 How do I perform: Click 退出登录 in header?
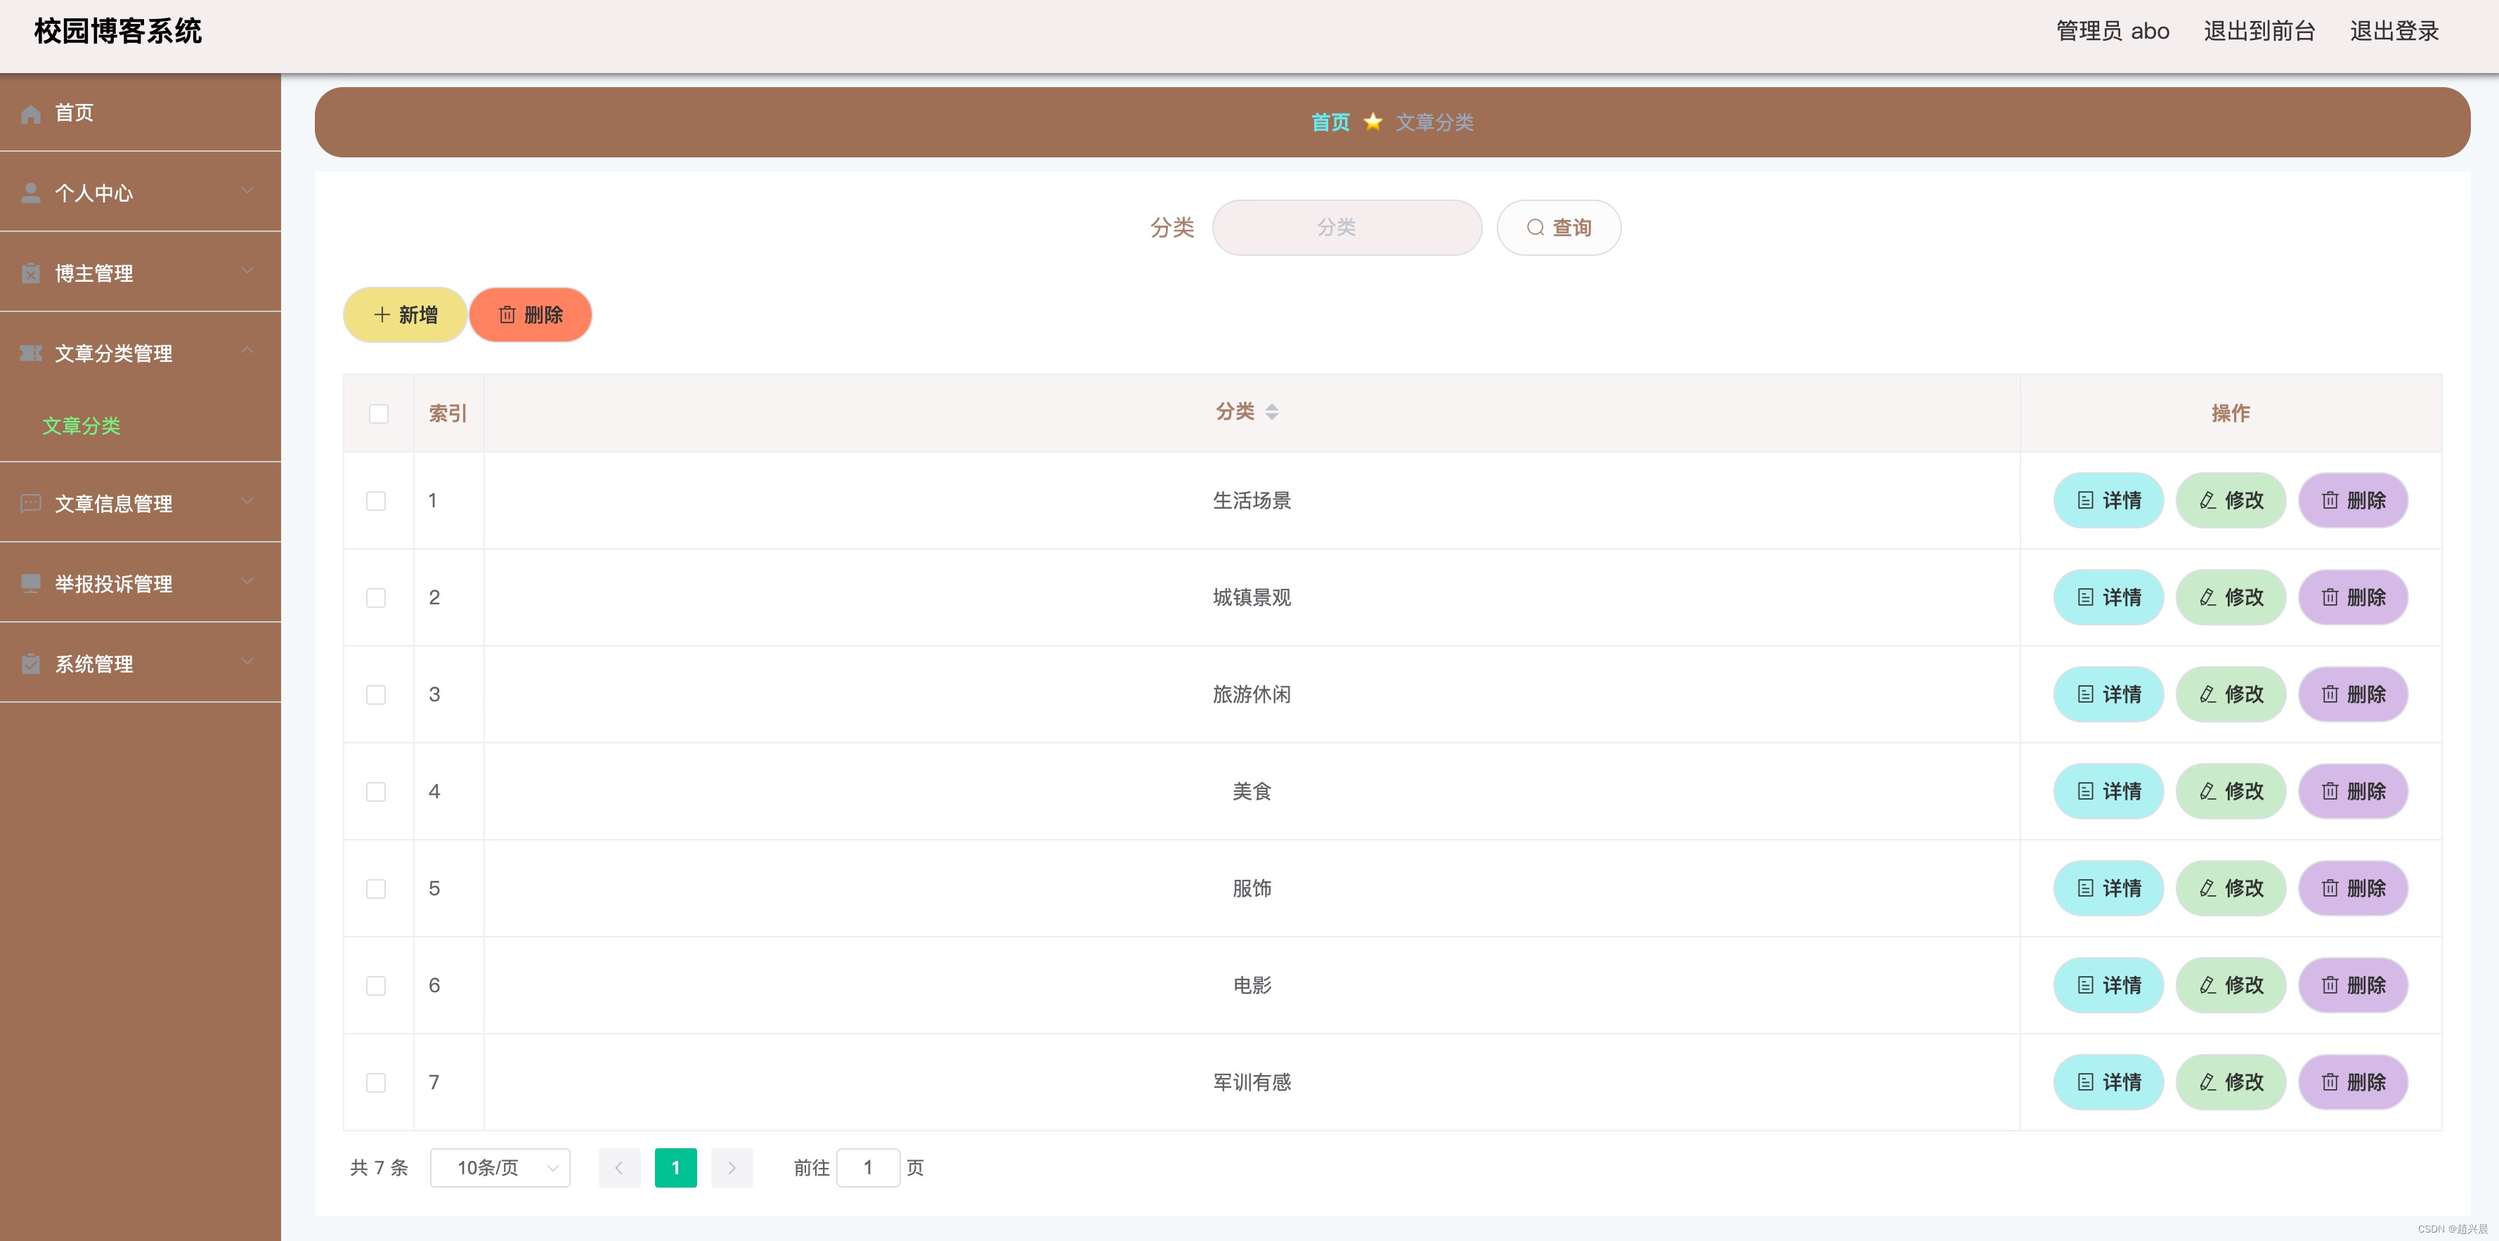coord(2394,31)
